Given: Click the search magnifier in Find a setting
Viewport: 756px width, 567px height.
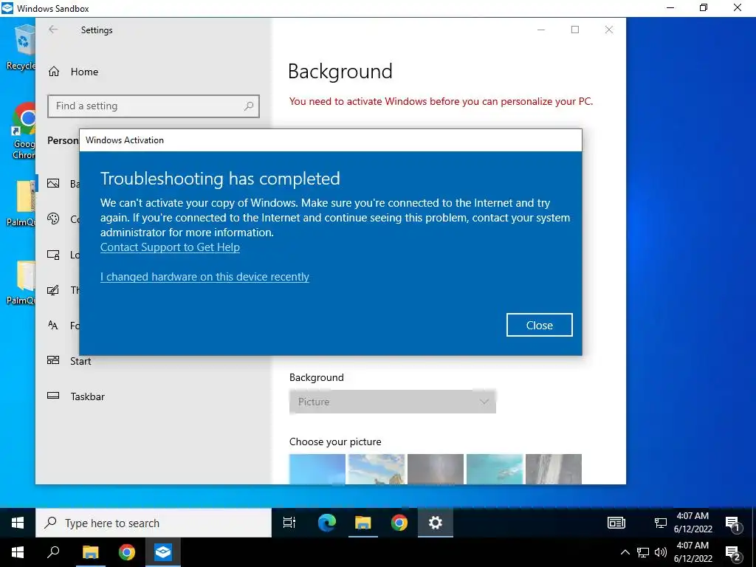Looking at the screenshot, I should point(249,106).
